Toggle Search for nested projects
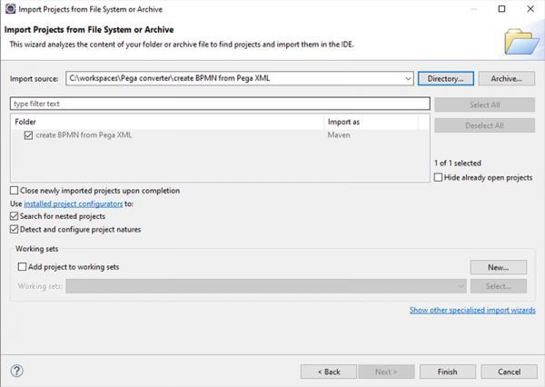Screen dimensions: 545x387 point(15,217)
